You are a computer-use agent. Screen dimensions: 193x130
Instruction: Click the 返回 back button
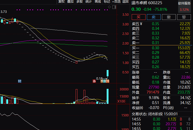point(125,2)
